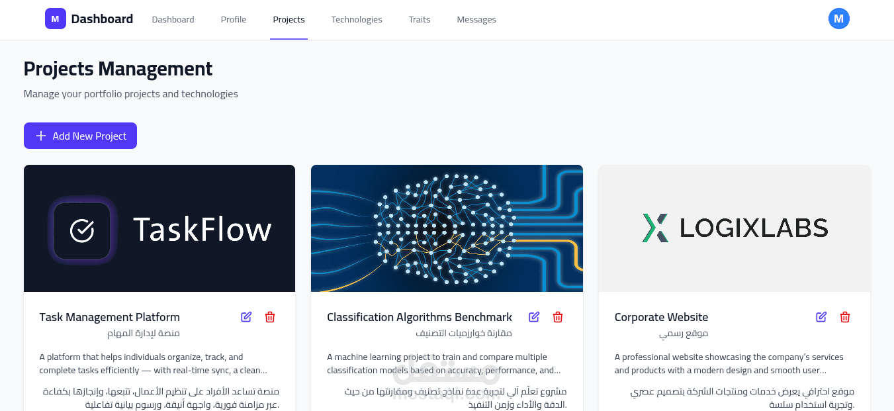
Task: Select the Projects tab
Action: 289,20
